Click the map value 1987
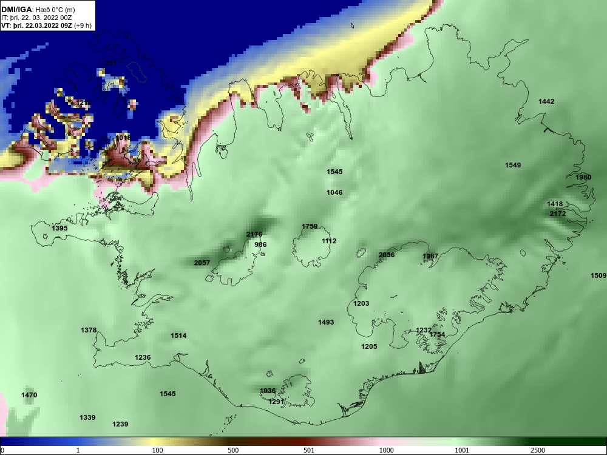 [x=430, y=256]
